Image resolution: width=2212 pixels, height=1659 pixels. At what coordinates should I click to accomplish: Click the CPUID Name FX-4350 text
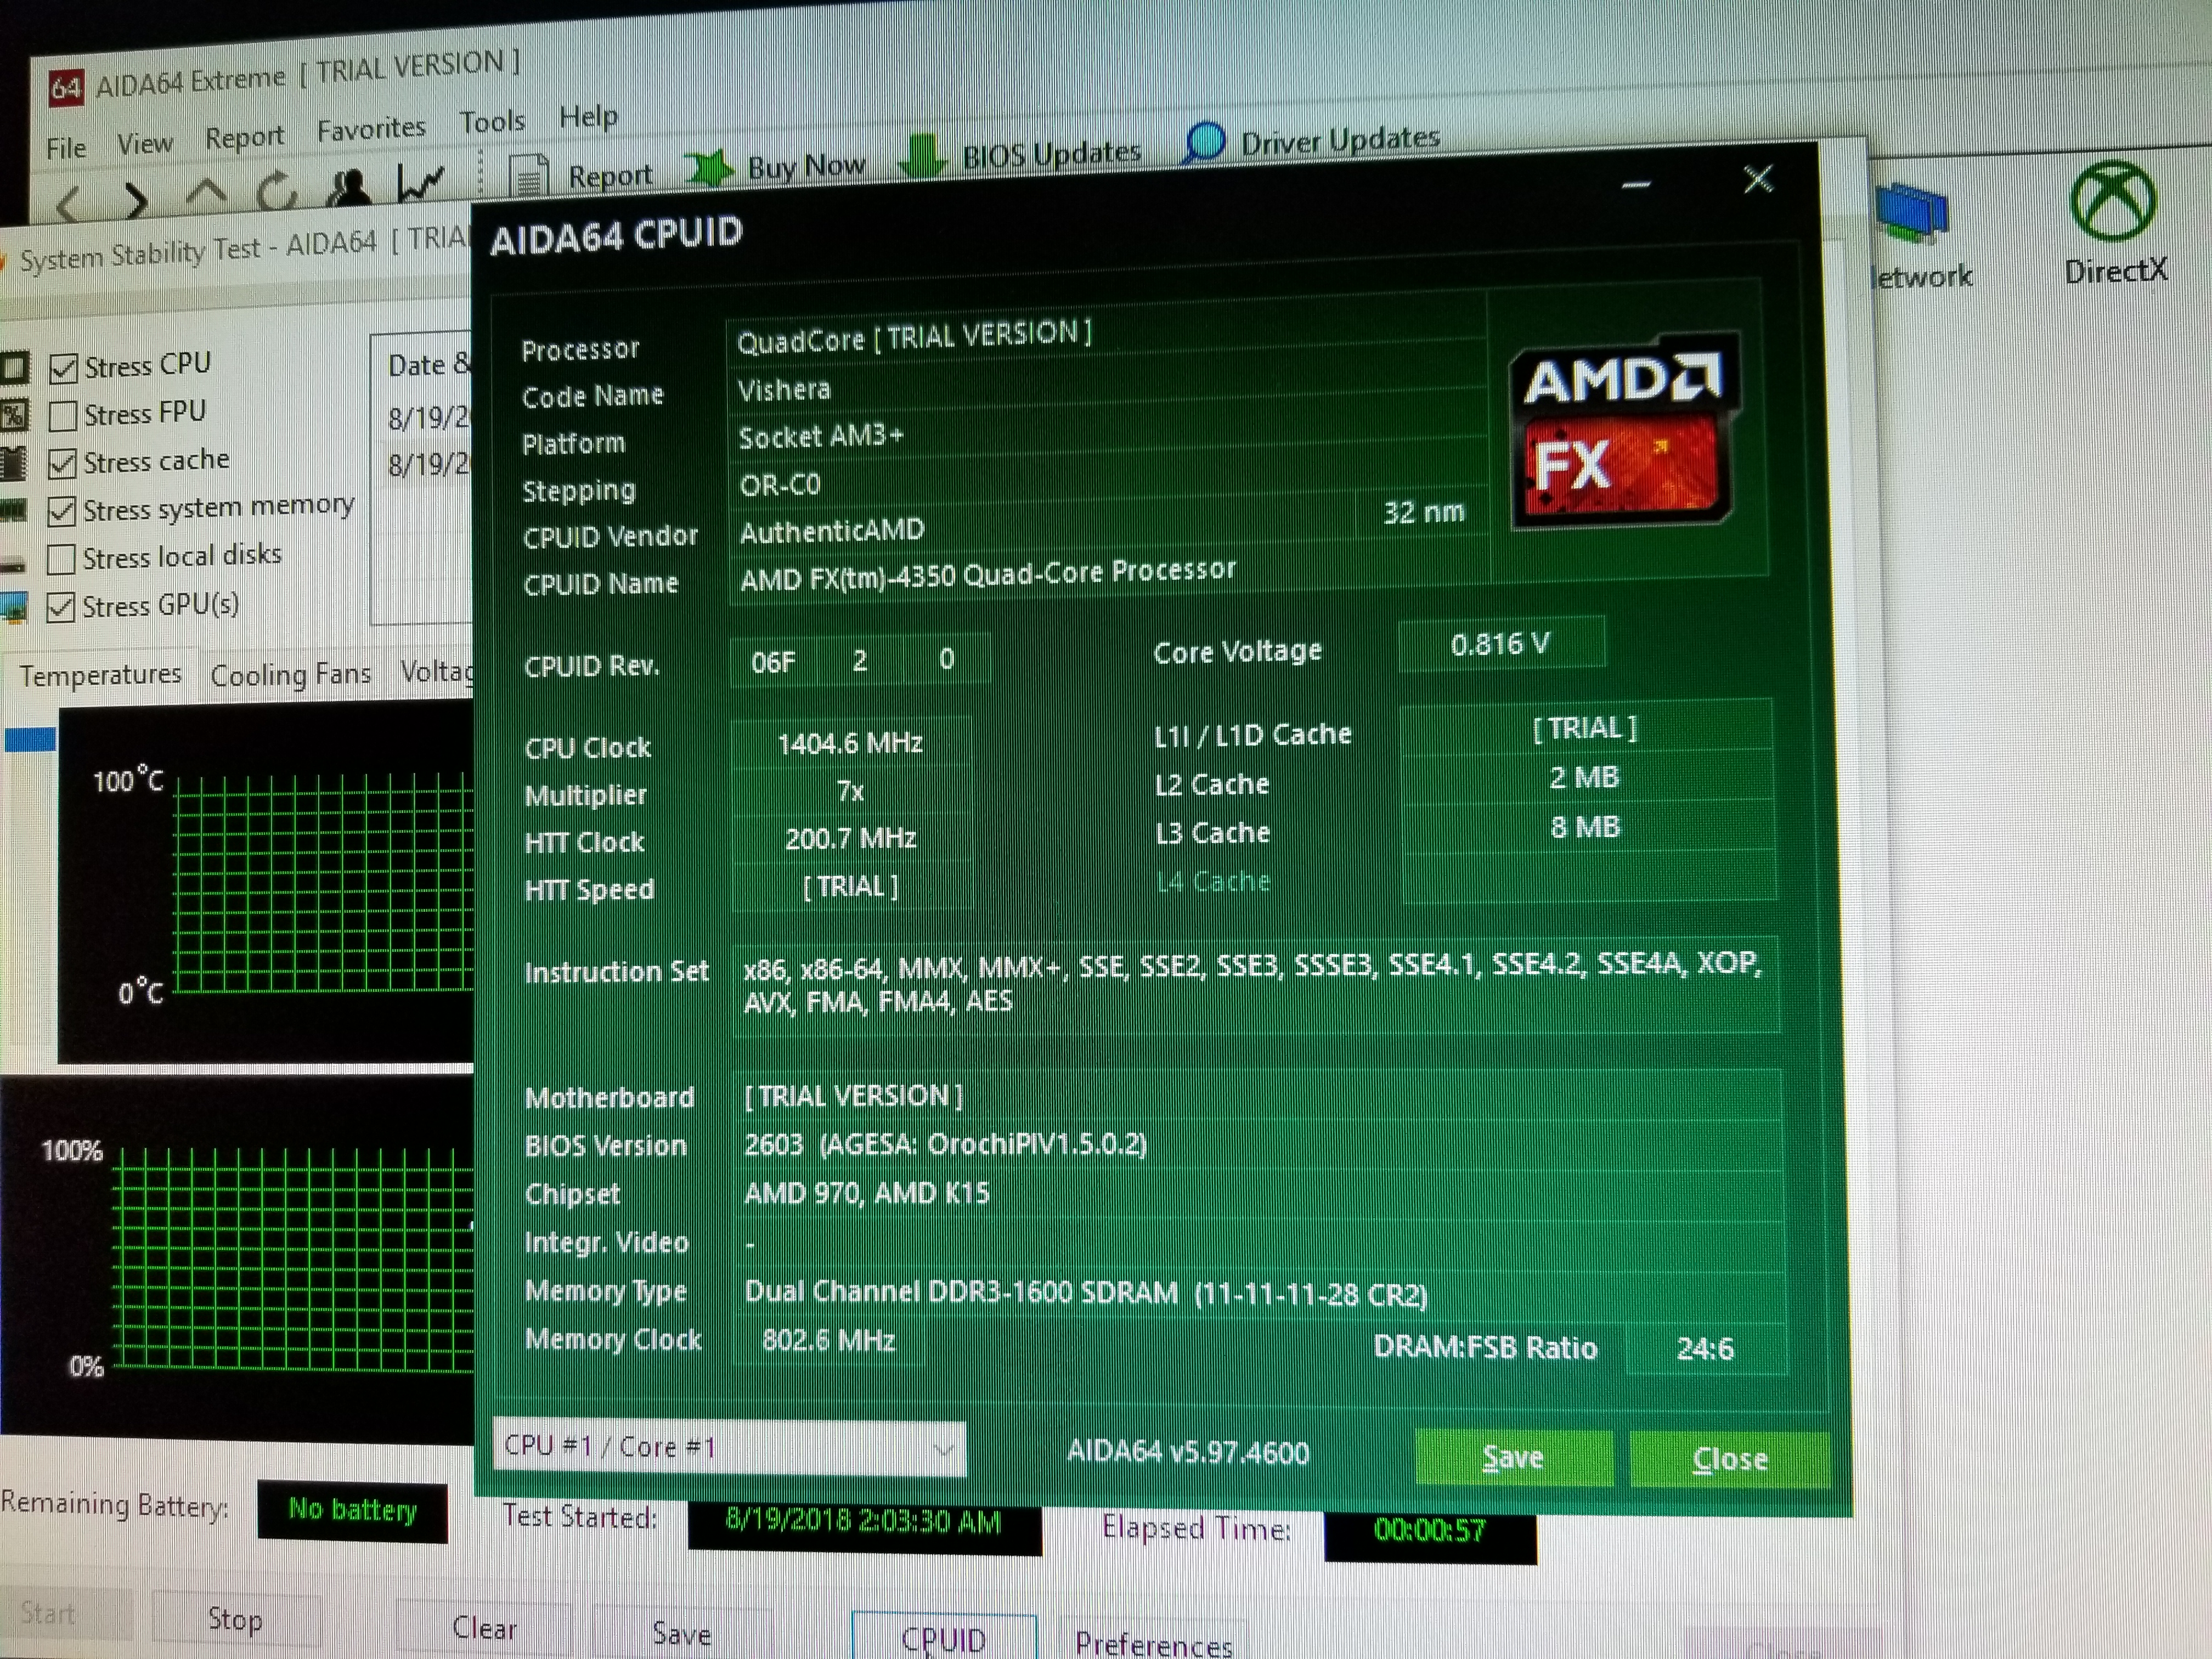click(988, 574)
